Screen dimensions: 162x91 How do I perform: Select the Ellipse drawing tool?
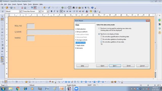(69, 82)
